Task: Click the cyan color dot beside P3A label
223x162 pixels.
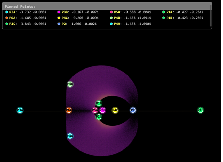Action: 7,12
